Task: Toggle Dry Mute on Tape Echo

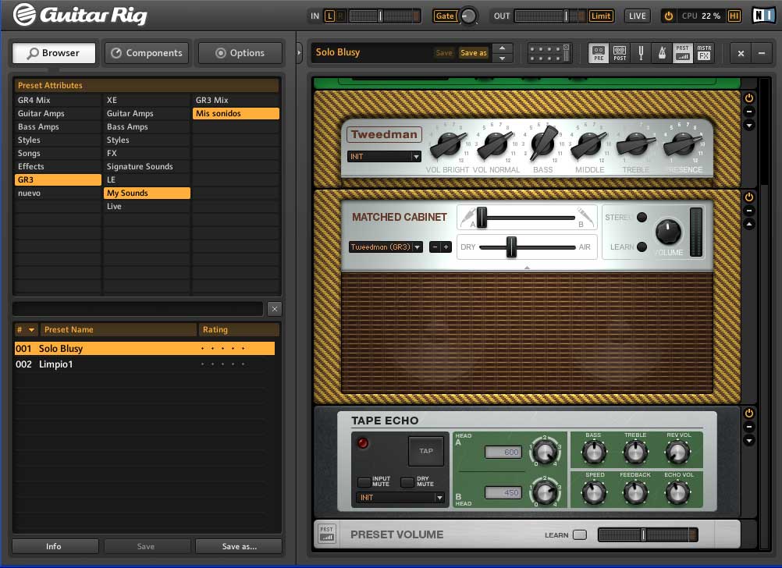Action: click(407, 481)
